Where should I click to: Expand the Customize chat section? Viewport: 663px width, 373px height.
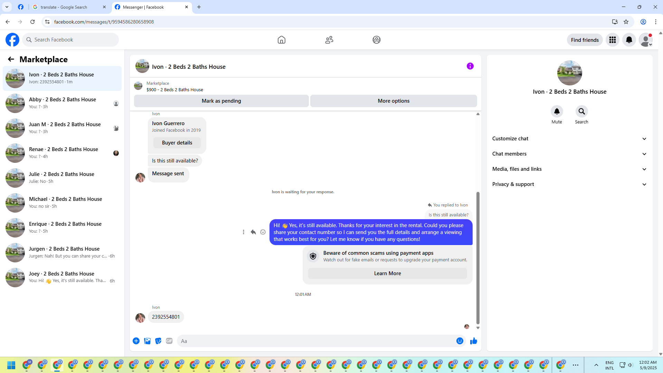(x=569, y=139)
